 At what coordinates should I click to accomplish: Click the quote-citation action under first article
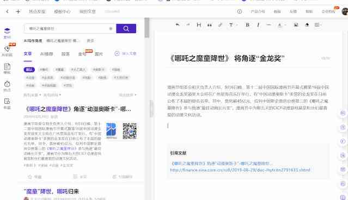click(x=123, y=177)
